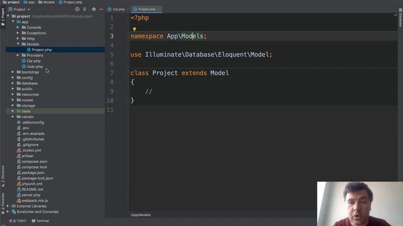Image resolution: width=403 pixels, height=226 pixels.
Task: Expand the Exceptions folder
Action: pos(18,33)
